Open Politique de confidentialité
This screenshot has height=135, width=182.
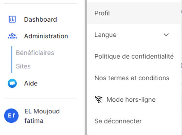click(x=134, y=56)
